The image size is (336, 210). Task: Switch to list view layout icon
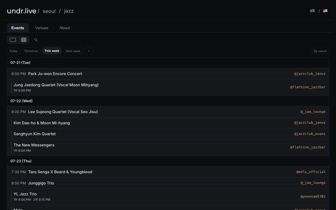point(13,40)
